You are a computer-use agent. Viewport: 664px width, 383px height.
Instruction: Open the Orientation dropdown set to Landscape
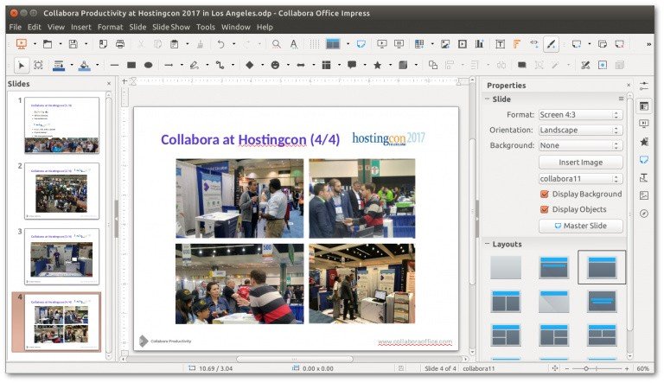point(579,130)
